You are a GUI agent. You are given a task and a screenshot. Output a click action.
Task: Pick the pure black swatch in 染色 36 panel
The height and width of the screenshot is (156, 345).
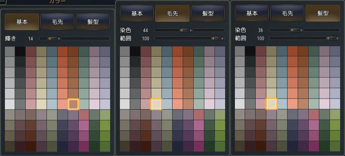(x=250, y=51)
